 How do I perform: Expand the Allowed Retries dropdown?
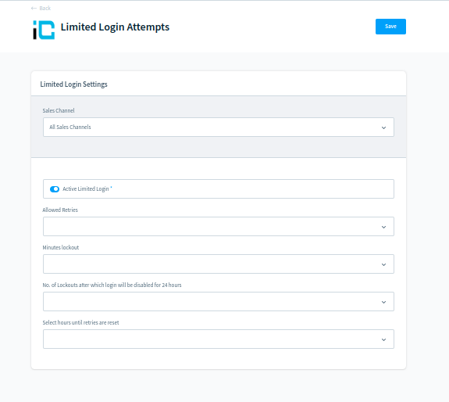(x=219, y=227)
